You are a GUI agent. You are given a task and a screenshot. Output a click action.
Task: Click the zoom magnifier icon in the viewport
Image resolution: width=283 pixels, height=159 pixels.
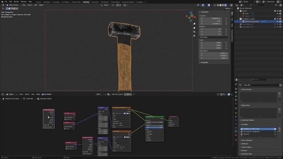[194, 24]
